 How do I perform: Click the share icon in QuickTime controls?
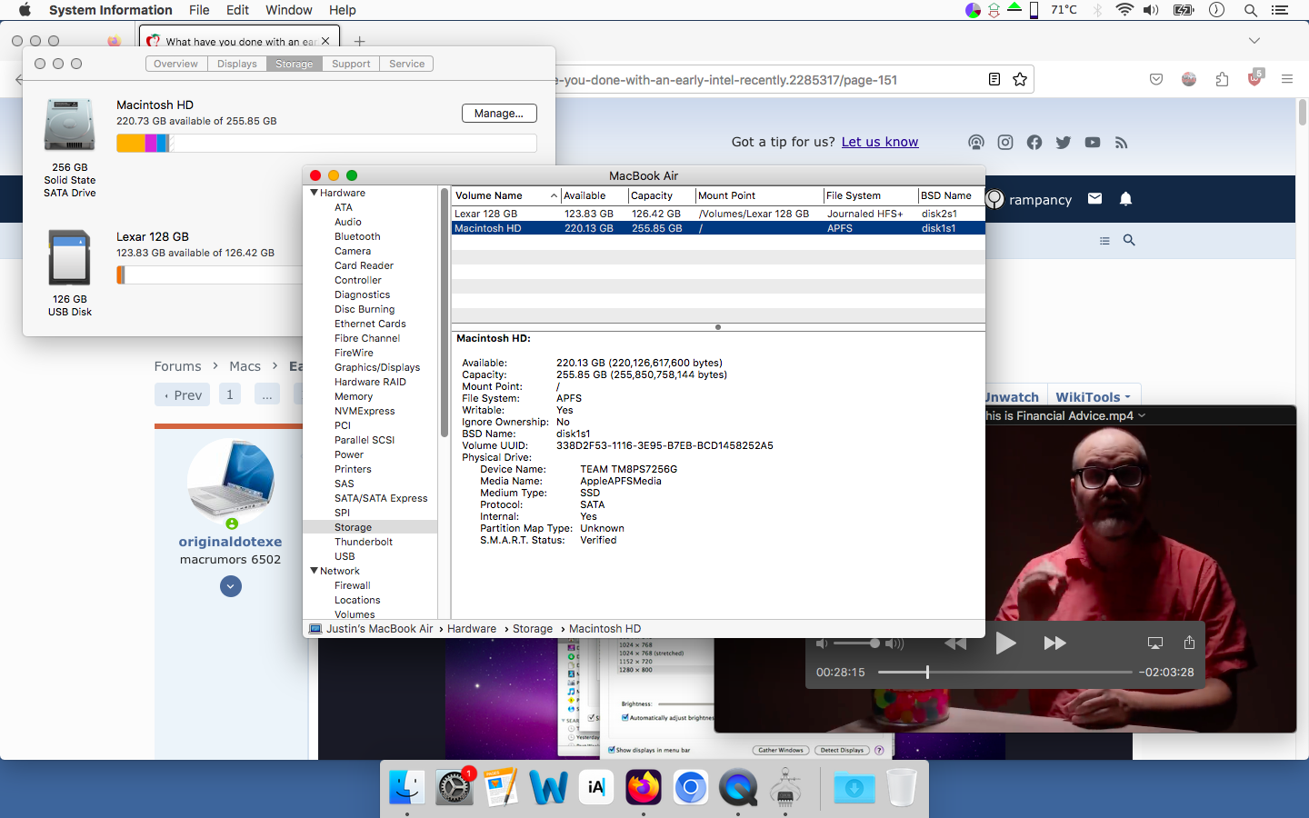point(1189,642)
